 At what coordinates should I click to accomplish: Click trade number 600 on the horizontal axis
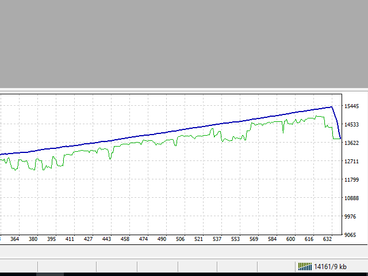point(291,239)
